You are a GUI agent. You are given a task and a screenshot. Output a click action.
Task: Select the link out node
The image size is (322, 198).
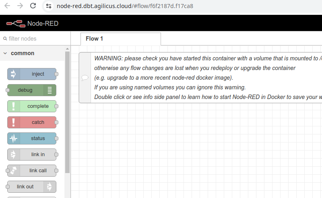coord(32,187)
